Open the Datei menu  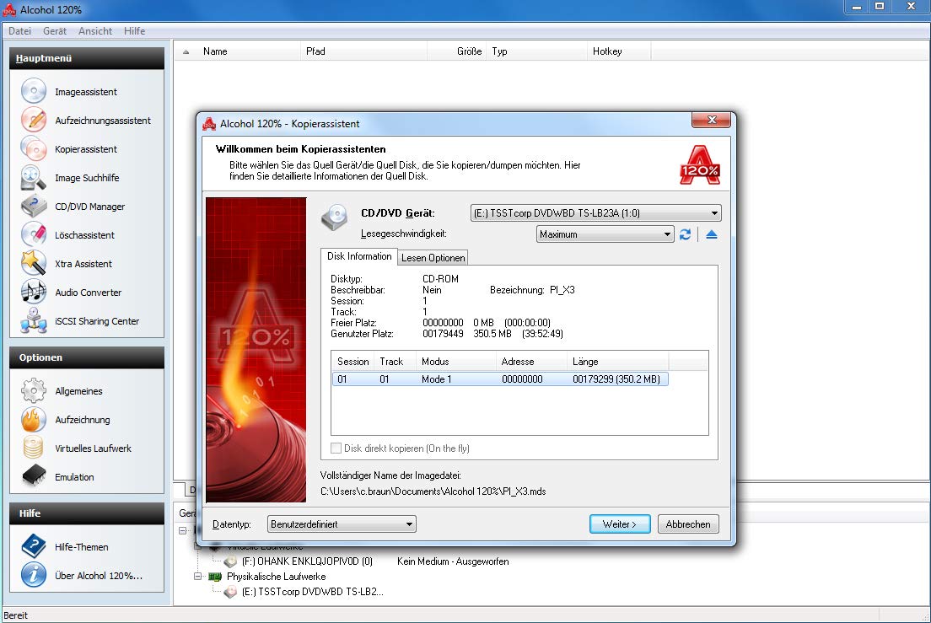(19, 31)
